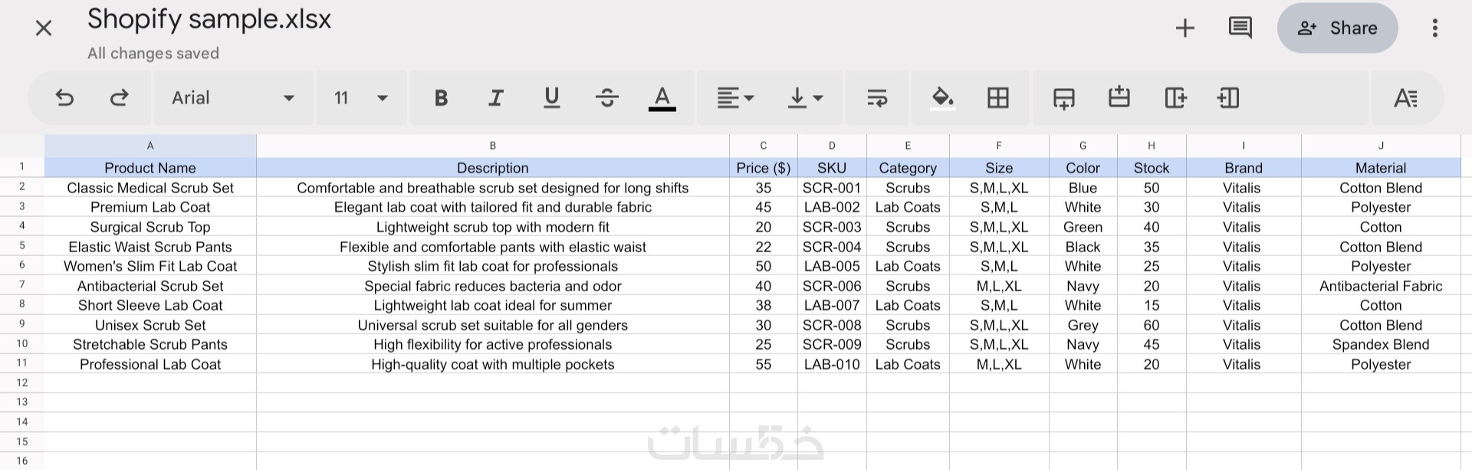Click the plus insert icon
The width and height of the screenshot is (1472, 470).
pyautogui.click(x=1185, y=28)
